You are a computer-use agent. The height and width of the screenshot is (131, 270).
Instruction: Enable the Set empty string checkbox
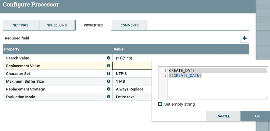(x=160, y=104)
